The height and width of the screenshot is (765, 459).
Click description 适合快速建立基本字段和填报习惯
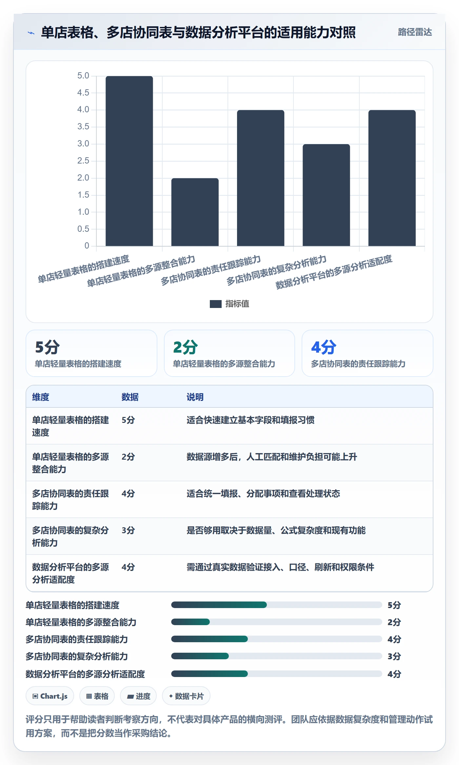(250, 420)
